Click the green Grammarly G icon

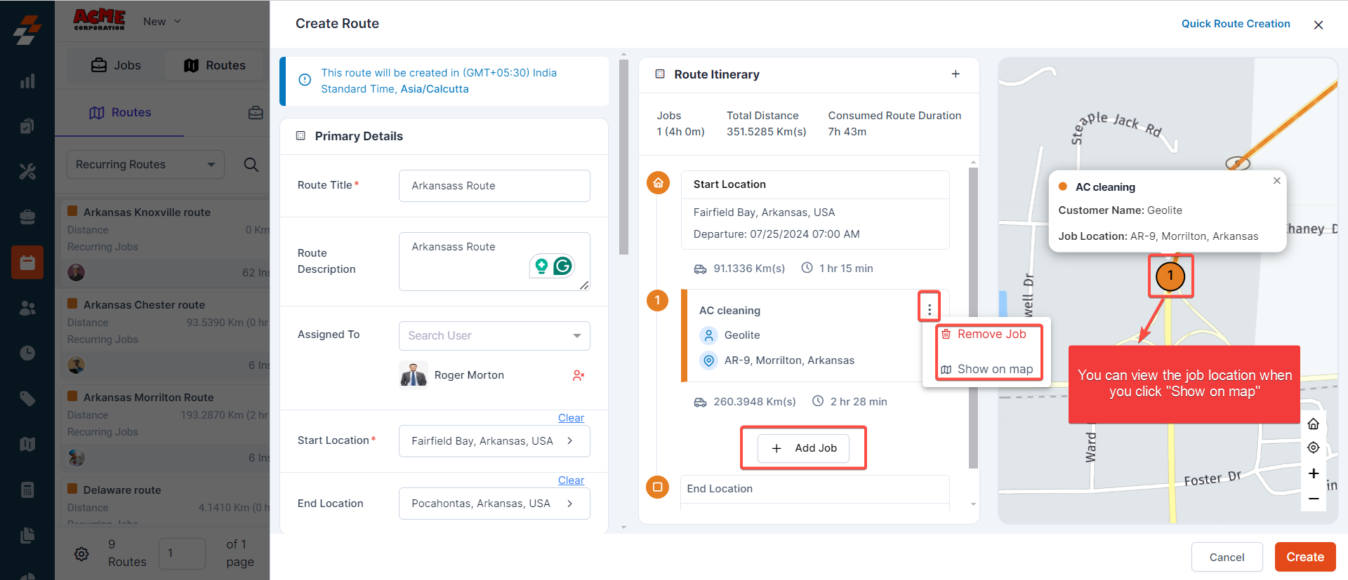(x=562, y=266)
